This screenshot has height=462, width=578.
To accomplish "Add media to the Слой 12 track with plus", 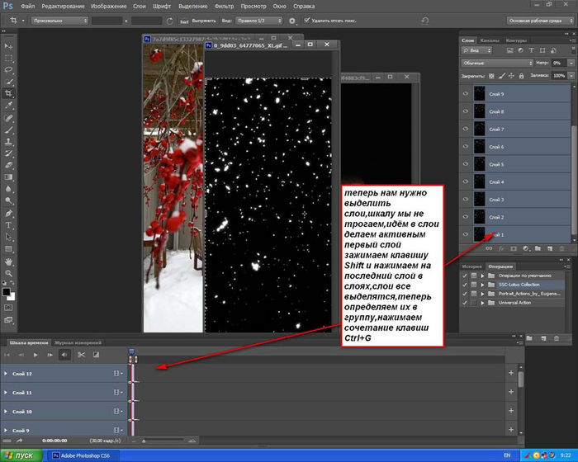I will pos(511,373).
